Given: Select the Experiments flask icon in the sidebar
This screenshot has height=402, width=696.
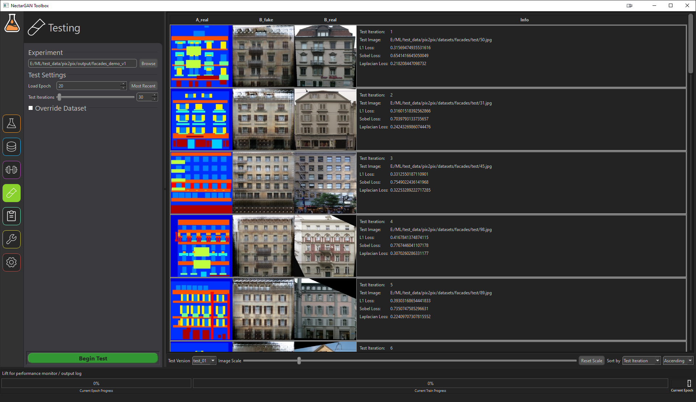Looking at the screenshot, I should [12, 124].
